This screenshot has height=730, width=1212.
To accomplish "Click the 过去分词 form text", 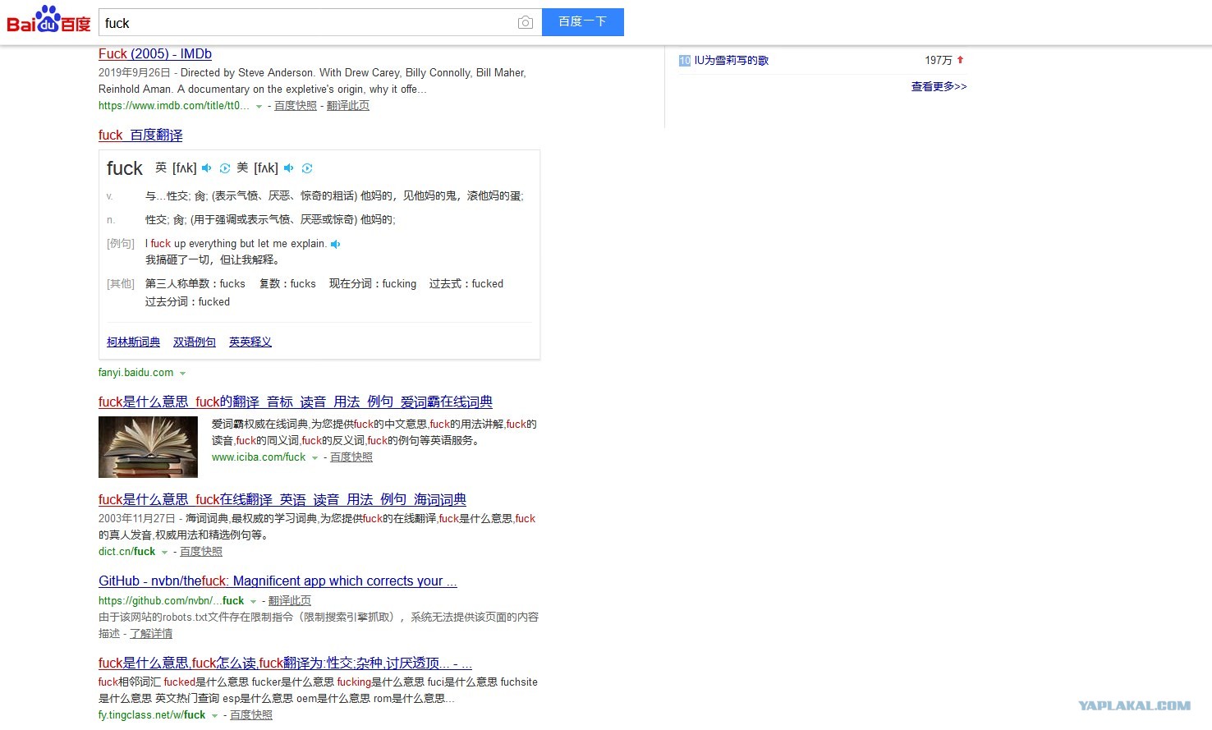I will (188, 302).
